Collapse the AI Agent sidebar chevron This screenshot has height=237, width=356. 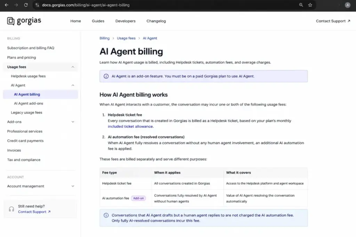click(x=73, y=85)
